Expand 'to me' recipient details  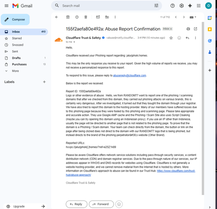pos(74,42)
